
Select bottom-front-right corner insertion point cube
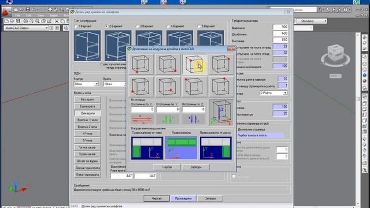[168, 64]
